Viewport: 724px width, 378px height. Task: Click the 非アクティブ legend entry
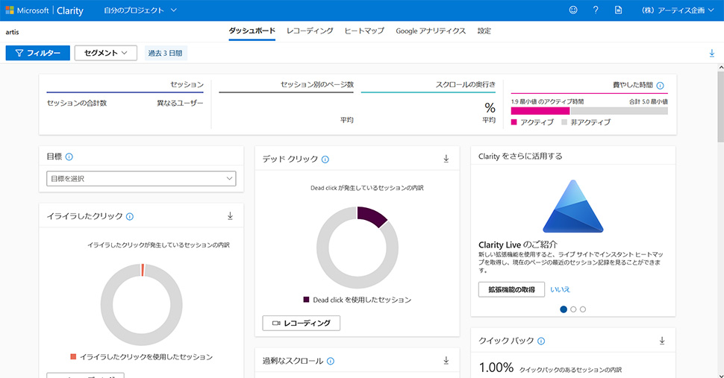click(x=586, y=122)
